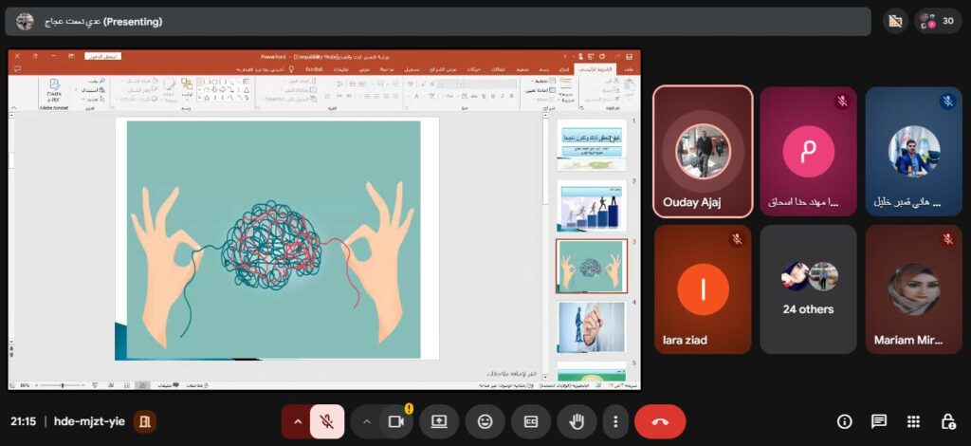This screenshot has width=971, height=446.
Task: Click the present screen icon
Action: coord(439,421)
